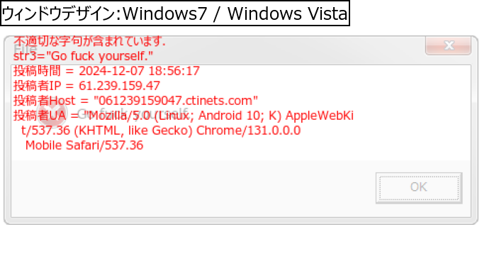Click the 投稿者Host label
The height and width of the screenshot is (261, 482).
(x=44, y=101)
